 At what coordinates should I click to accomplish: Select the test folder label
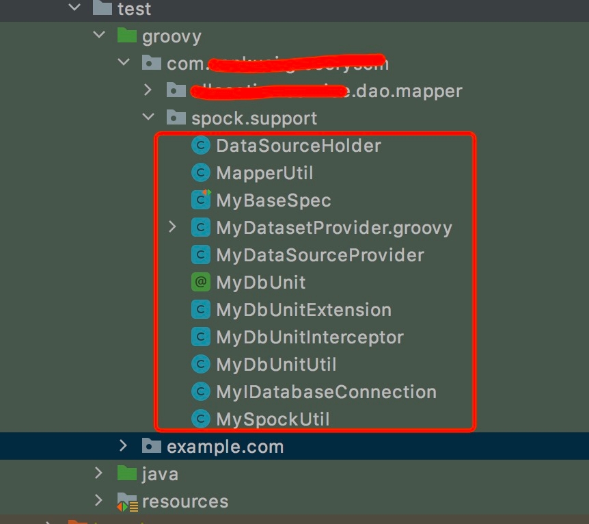click(x=134, y=9)
